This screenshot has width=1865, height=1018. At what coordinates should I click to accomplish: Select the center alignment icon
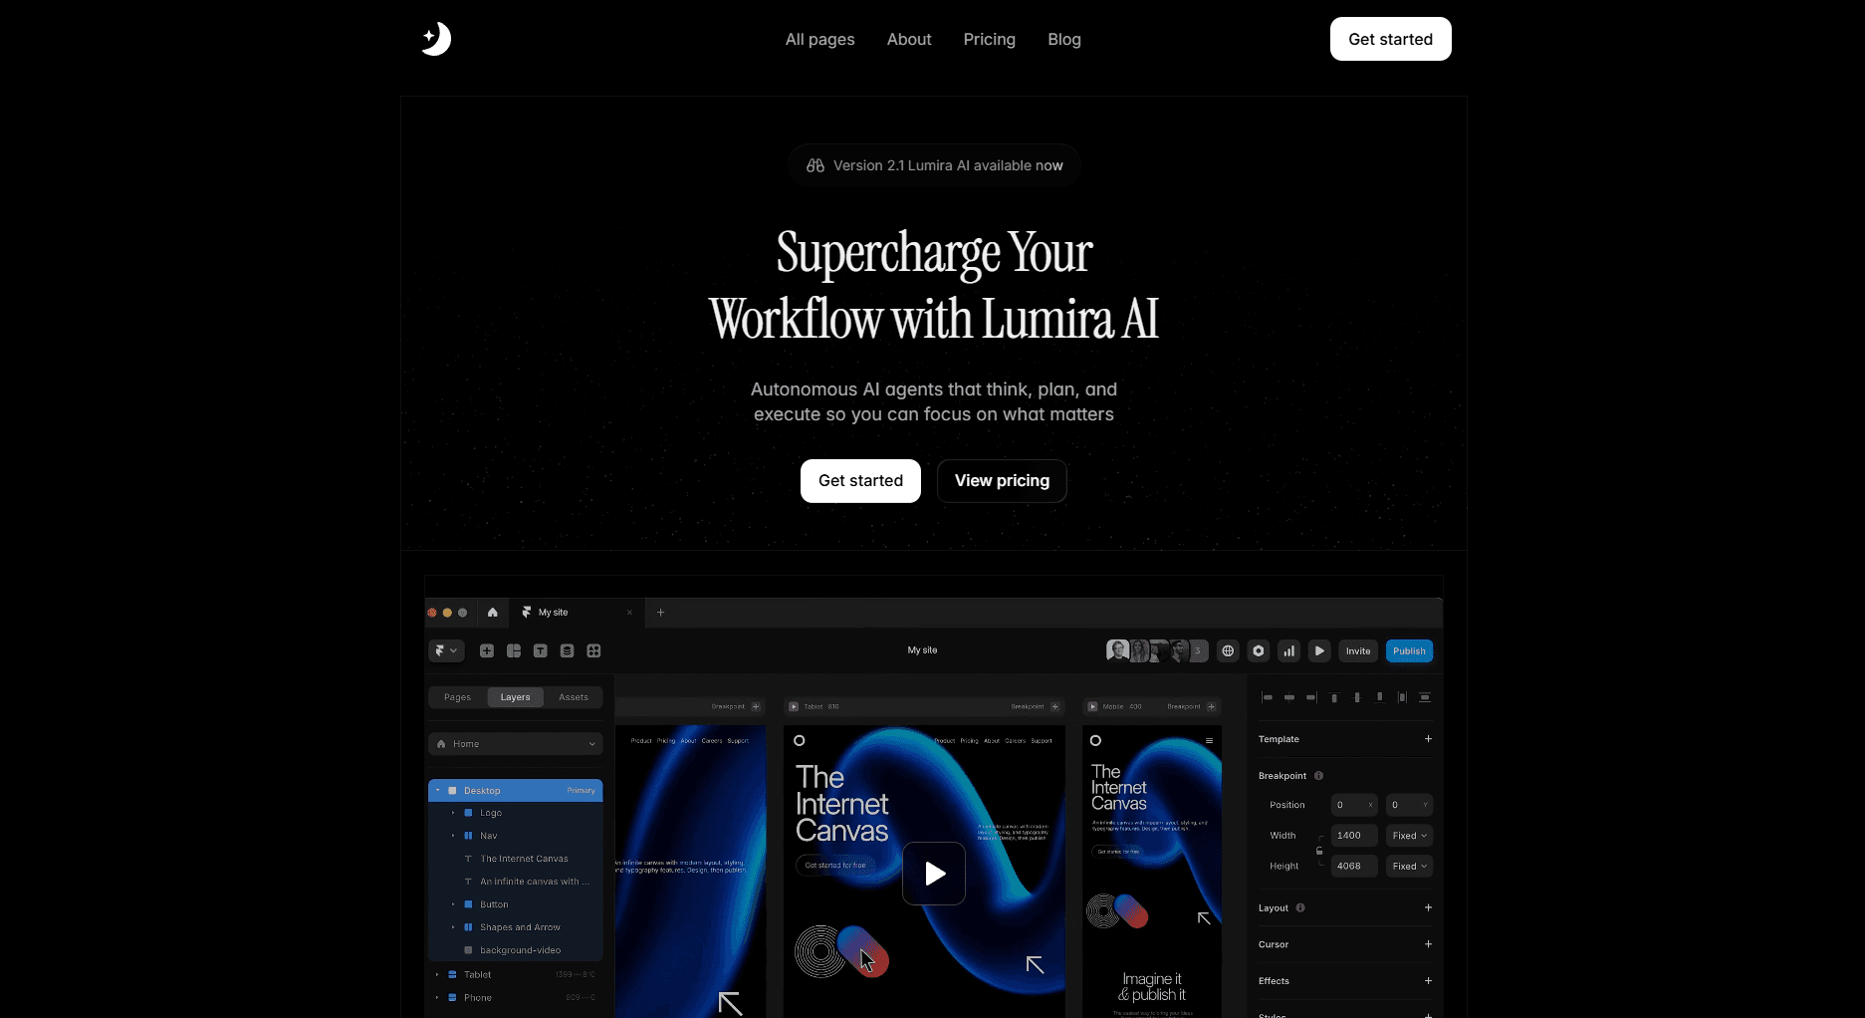click(x=1289, y=697)
